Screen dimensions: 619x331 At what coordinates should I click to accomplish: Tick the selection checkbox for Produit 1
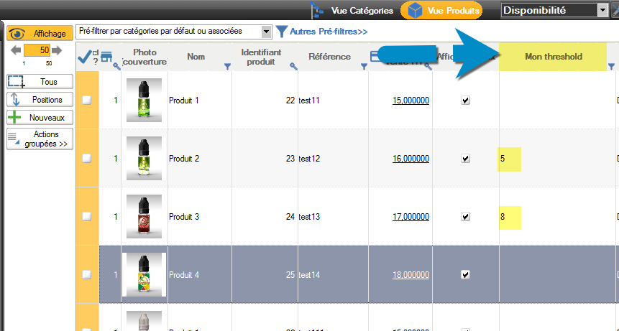tap(87, 101)
